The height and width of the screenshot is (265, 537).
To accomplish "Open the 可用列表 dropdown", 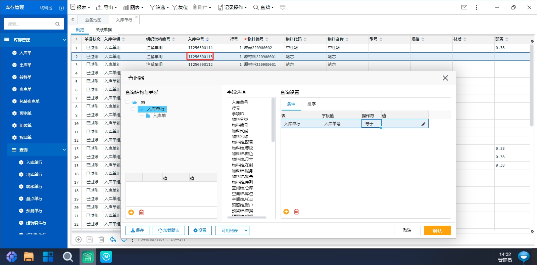I will click(x=232, y=230).
